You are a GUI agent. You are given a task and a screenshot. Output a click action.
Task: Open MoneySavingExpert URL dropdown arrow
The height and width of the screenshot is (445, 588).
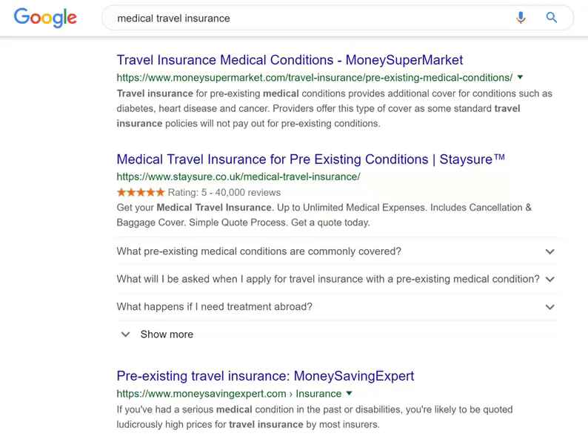pyautogui.click(x=350, y=393)
